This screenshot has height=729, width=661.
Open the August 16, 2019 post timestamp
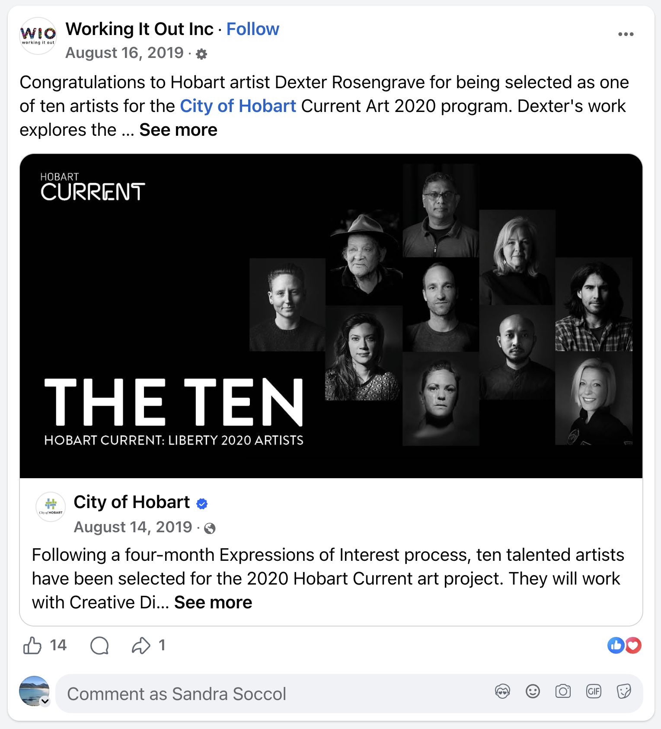pyautogui.click(x=125, y=53)
